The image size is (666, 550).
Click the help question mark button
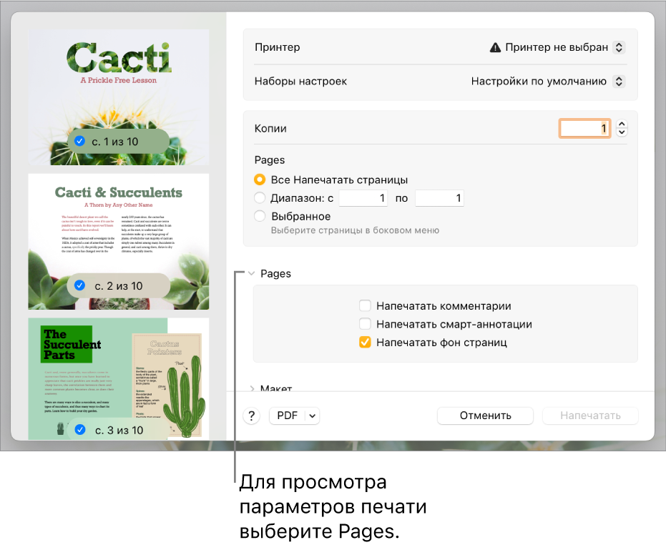(x=252, y=416)
